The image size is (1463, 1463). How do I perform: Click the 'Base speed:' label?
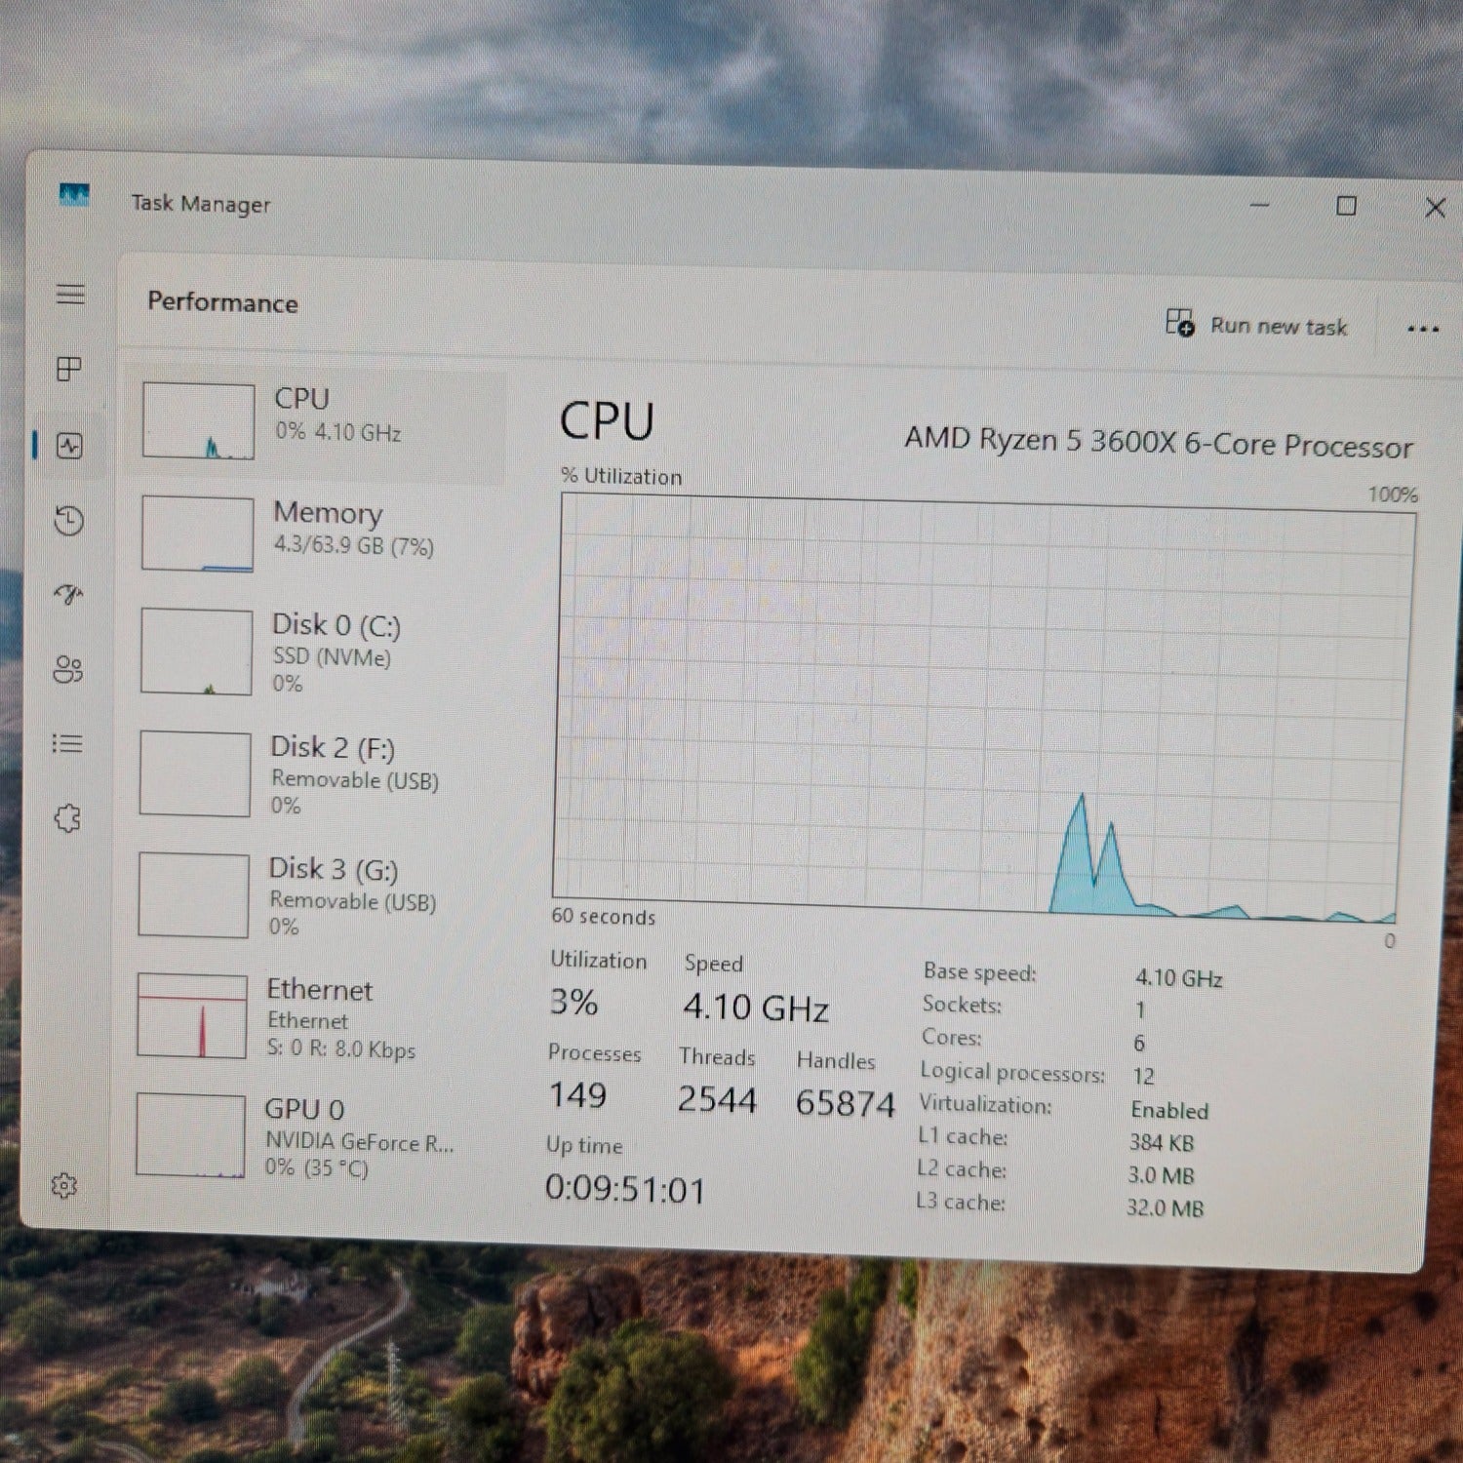(x=979, y=972)
